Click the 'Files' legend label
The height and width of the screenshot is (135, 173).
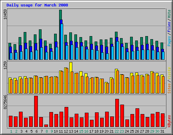[x=169, y=27]
